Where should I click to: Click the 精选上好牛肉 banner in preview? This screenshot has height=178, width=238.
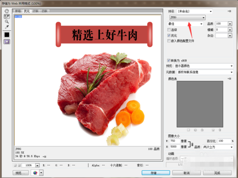104,35
